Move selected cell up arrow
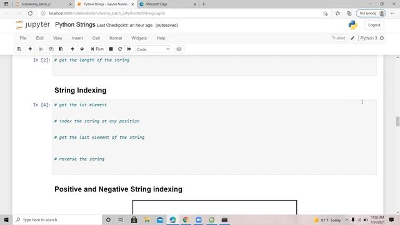Image resolution: width=400 pixels, height=225 pixels. click(x=72, y=49)
